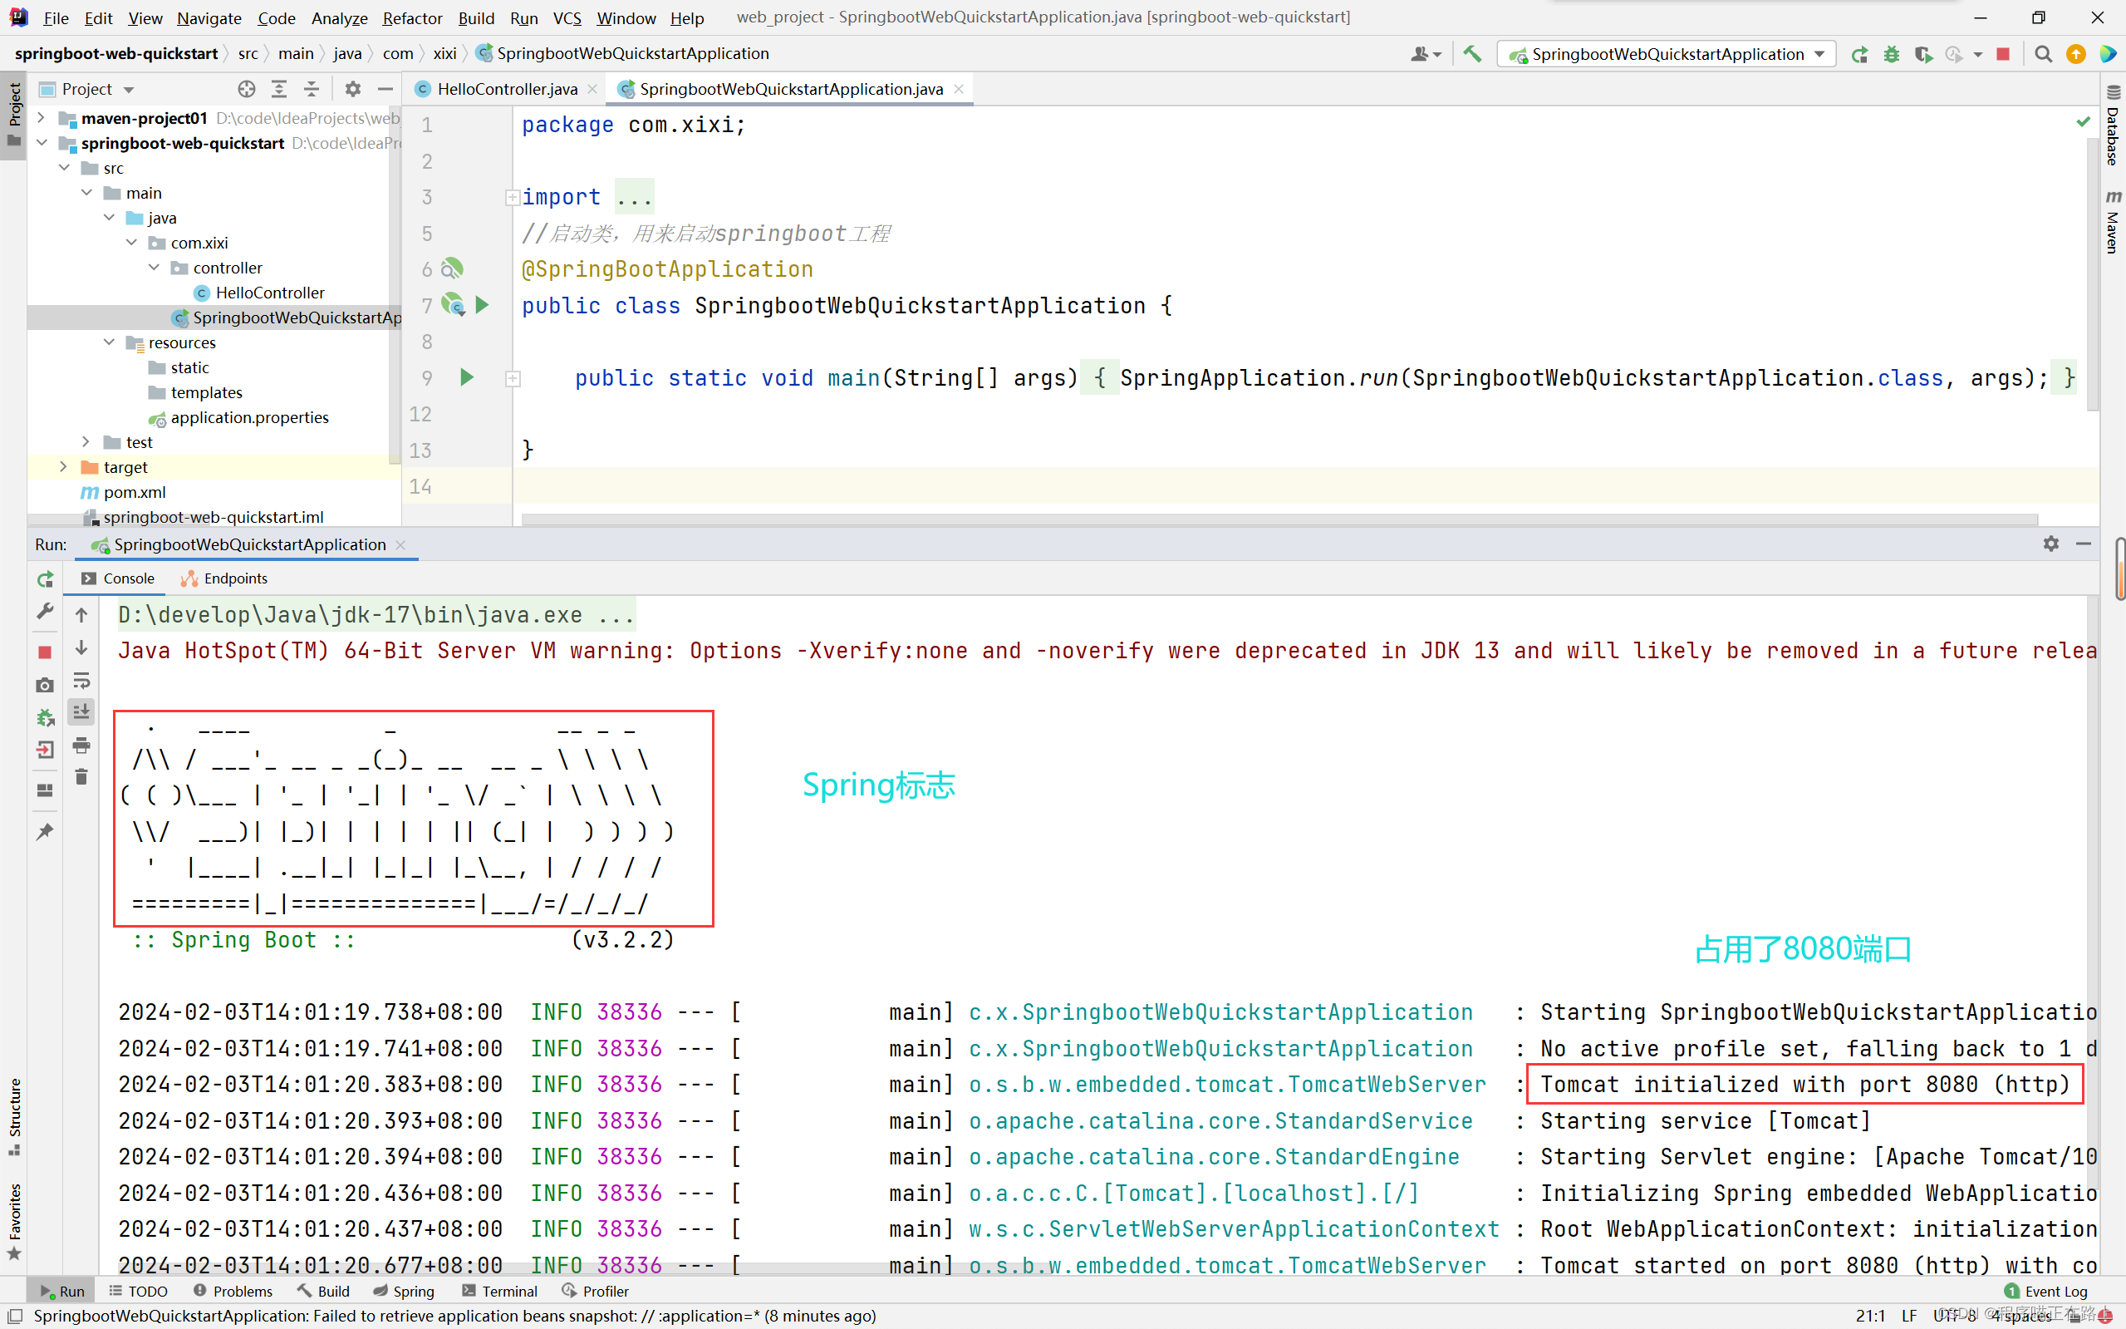Screen dimensions: 2126x1329
Task: Switch to HelloController.java editor tab
Action: [506, 89]
